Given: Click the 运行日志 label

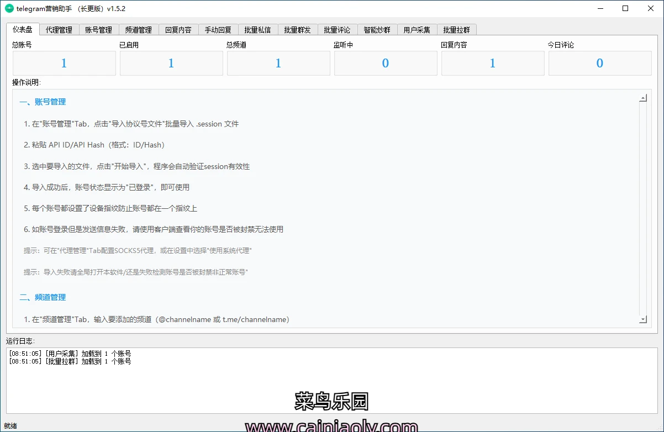Looking at the screenshot, I should pyautogui.click(x=20, y=341).
